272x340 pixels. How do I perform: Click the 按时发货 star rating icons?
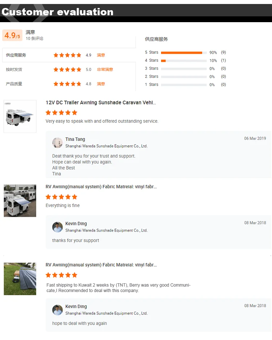[x=67, y=69]
